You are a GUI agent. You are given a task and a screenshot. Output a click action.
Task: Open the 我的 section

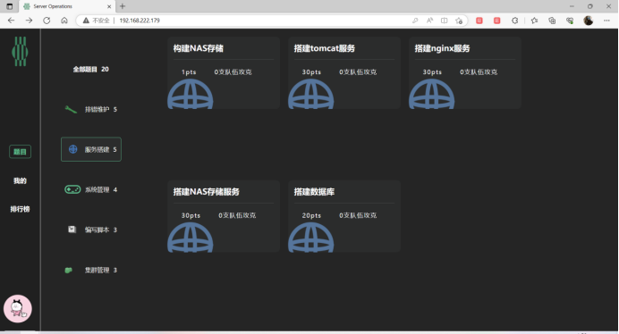coord(21,180)
